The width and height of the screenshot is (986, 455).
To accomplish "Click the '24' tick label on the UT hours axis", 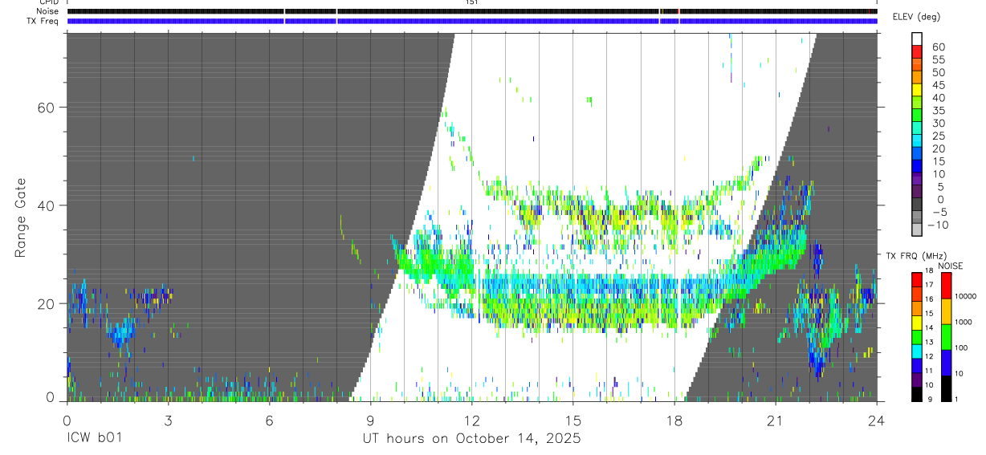I will (x=877, y=420).
